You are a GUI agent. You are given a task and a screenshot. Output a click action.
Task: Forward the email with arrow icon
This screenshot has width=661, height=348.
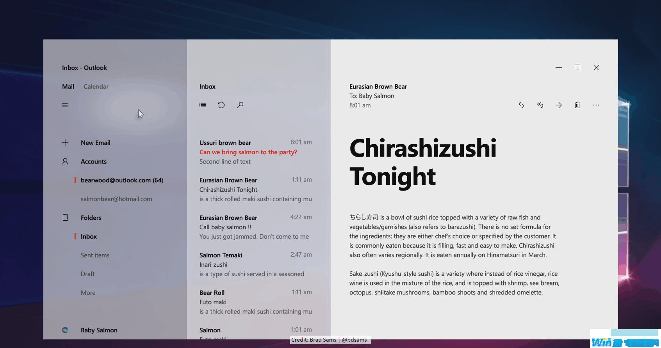point(559,105)
